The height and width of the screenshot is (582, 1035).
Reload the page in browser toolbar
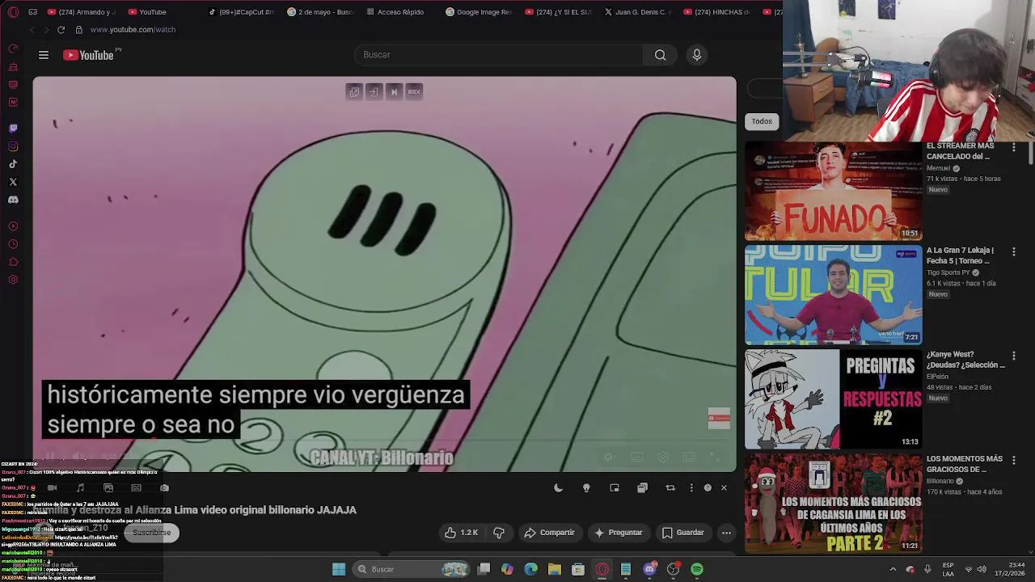point(61,30)
